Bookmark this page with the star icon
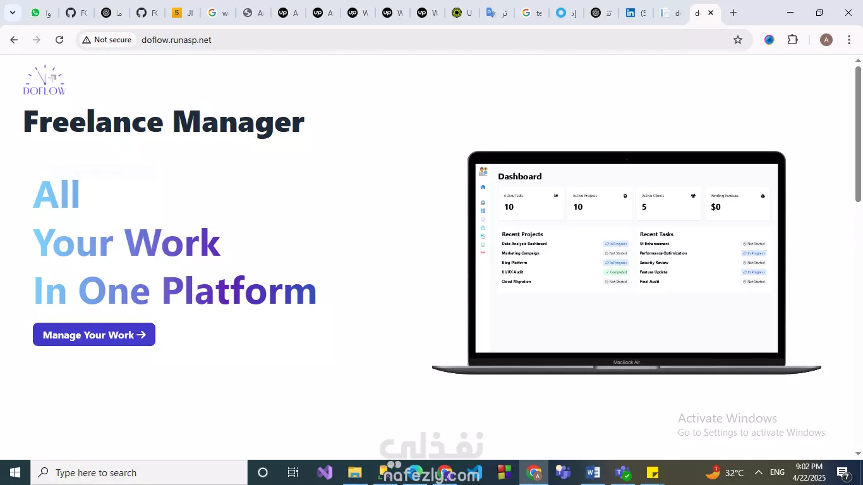 [737, 40]
